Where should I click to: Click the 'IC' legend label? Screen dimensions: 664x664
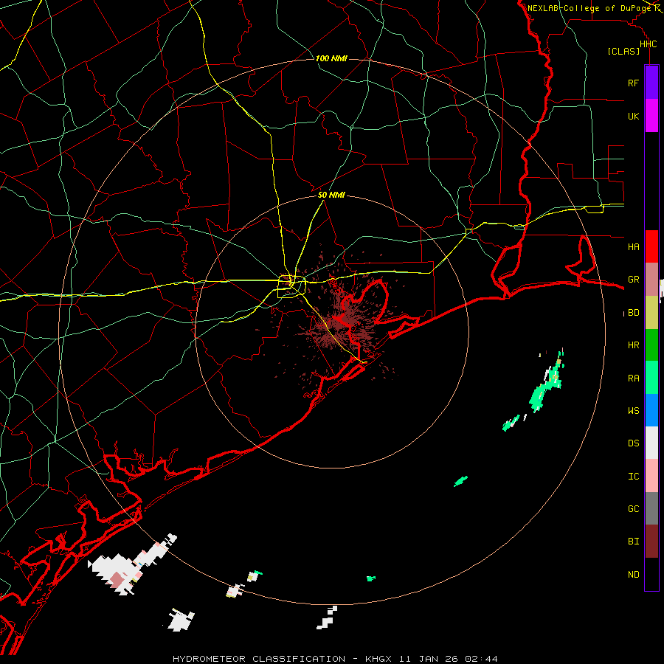coord(633,477)
